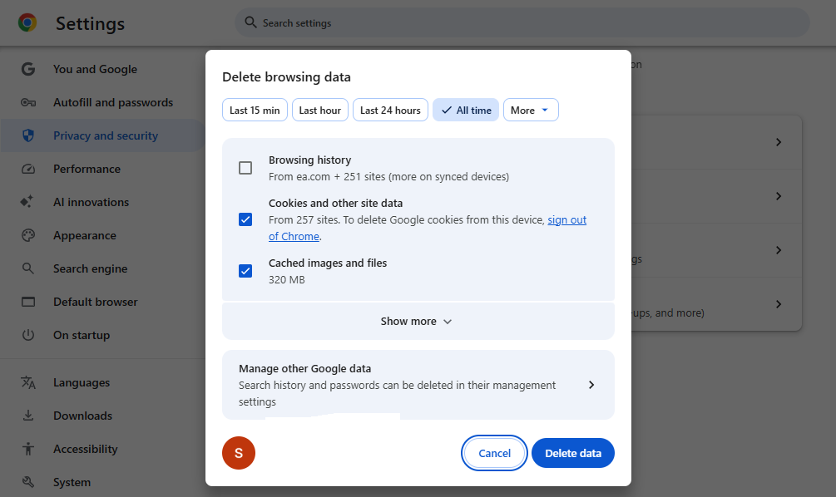Uncheck Cached images and files

pyautogui.click(x=245, y=271)
